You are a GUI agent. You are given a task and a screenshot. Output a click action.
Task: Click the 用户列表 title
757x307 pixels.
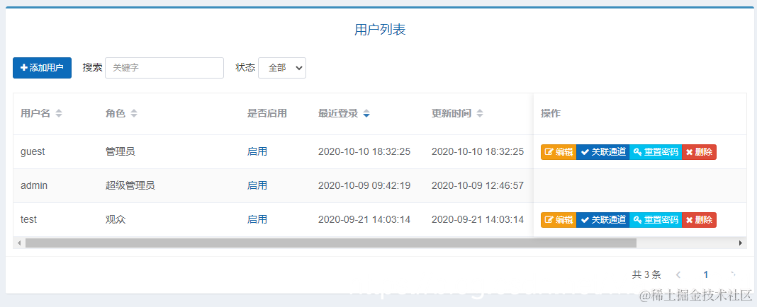pyautogui.click(x=380, y=30)
